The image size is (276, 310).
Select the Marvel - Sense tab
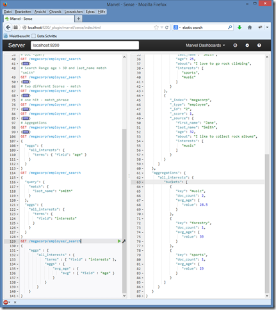39,19
